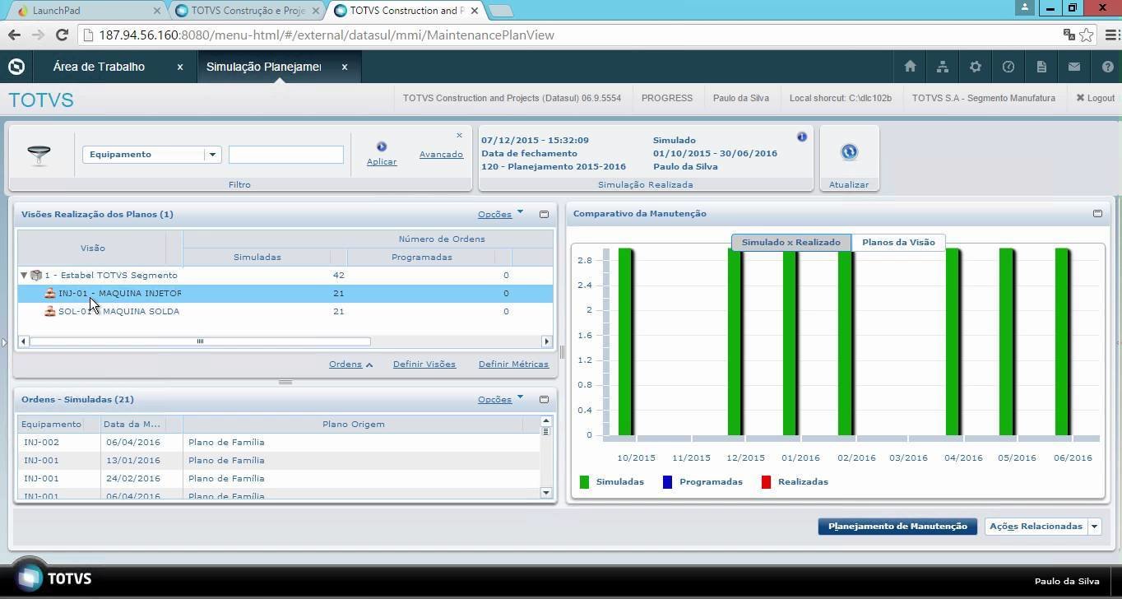
Task: Click the Aplicar link
Action: click(382, 161)
